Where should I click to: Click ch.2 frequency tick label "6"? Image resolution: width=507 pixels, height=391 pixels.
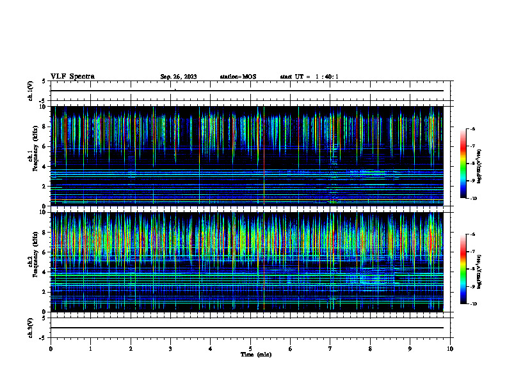click(44, 252)
